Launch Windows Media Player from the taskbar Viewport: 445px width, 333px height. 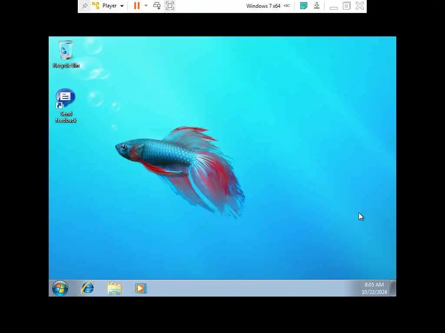[141, 288]
